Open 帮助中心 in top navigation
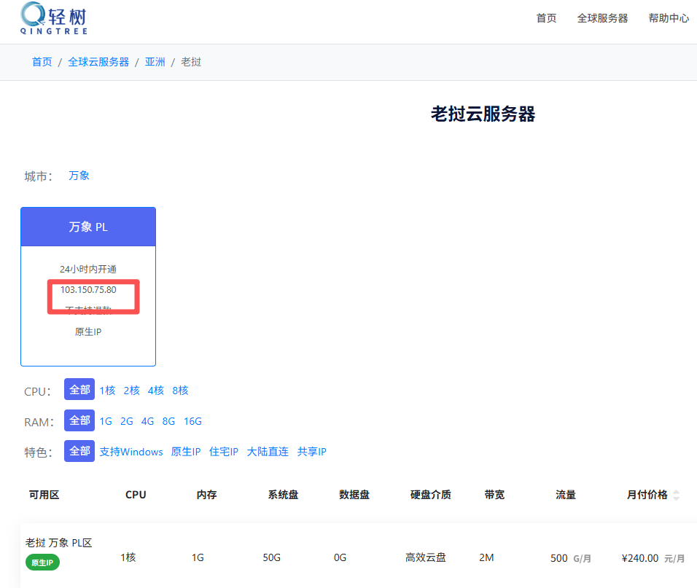The width and height of the screenshot is (697, 588). point(669,18)
